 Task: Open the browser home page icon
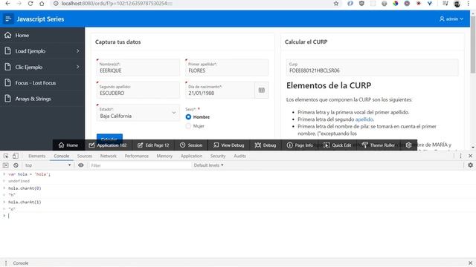click(42, 4)
